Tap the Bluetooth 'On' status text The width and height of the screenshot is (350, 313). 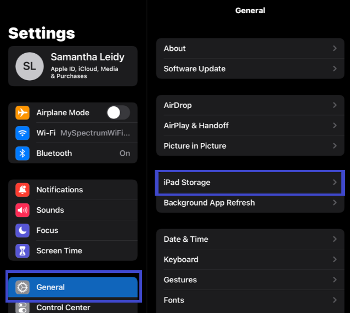tap(125, 153)
